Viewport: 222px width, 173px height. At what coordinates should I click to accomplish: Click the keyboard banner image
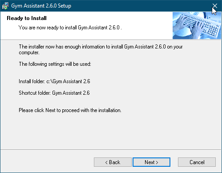[197, 25]
